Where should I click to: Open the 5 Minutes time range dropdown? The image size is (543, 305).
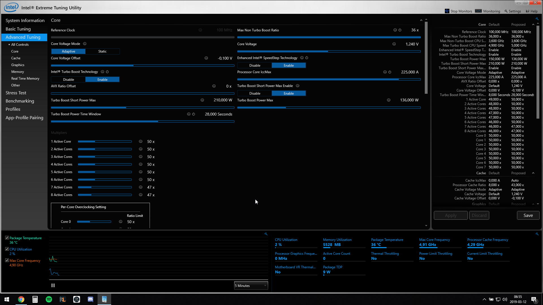[x=251, y=286]
